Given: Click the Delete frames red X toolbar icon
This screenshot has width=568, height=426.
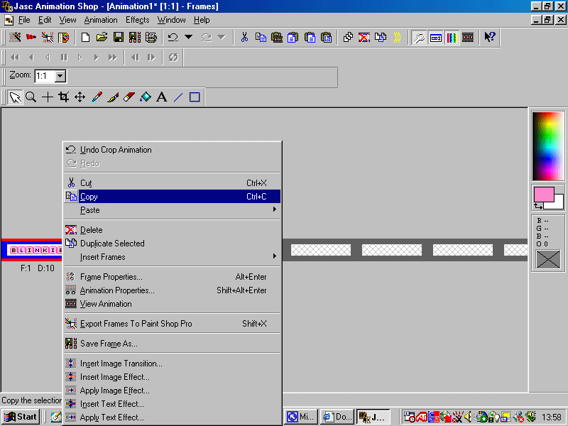Looking at the screenshot, I should pos(364,38).
